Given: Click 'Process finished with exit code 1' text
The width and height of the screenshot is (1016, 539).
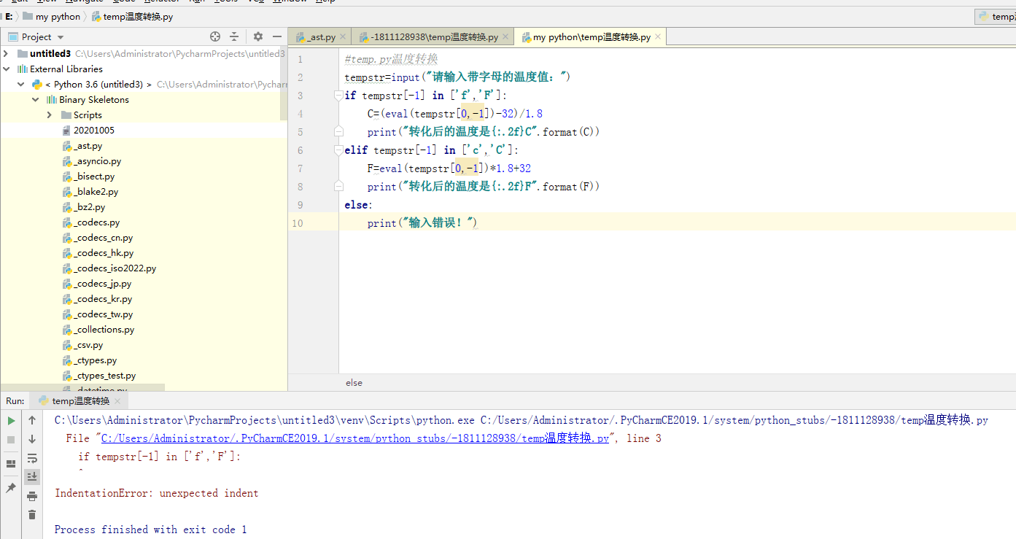Looking at the screenshot, I should tap(150, 530).
